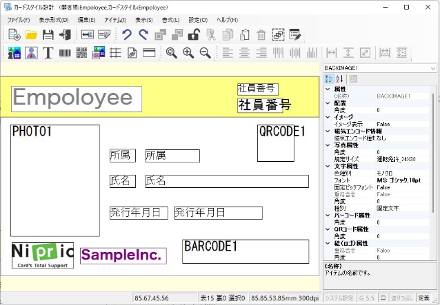Insert a QR code item icon
The width and height of the screenshot is (440, 305).
point(81,52)
